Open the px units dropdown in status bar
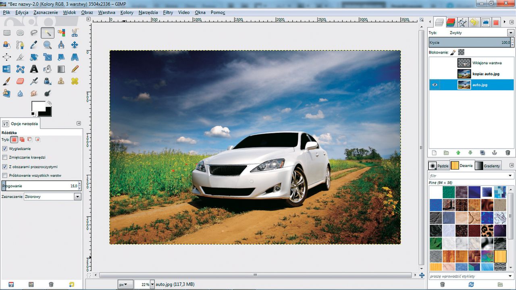This screenshot has height=290, width=516. coord(125,284)
